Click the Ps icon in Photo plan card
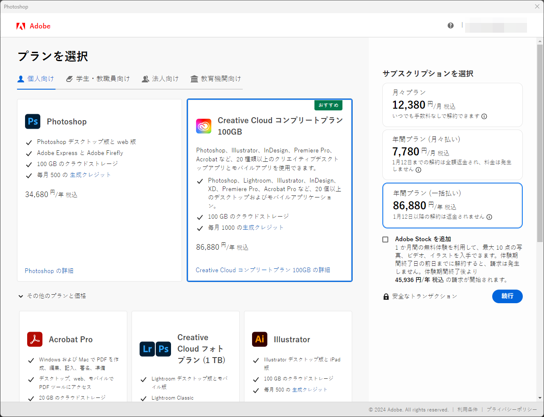This screenshot has width=544, height=417. (x=164, y=349)
